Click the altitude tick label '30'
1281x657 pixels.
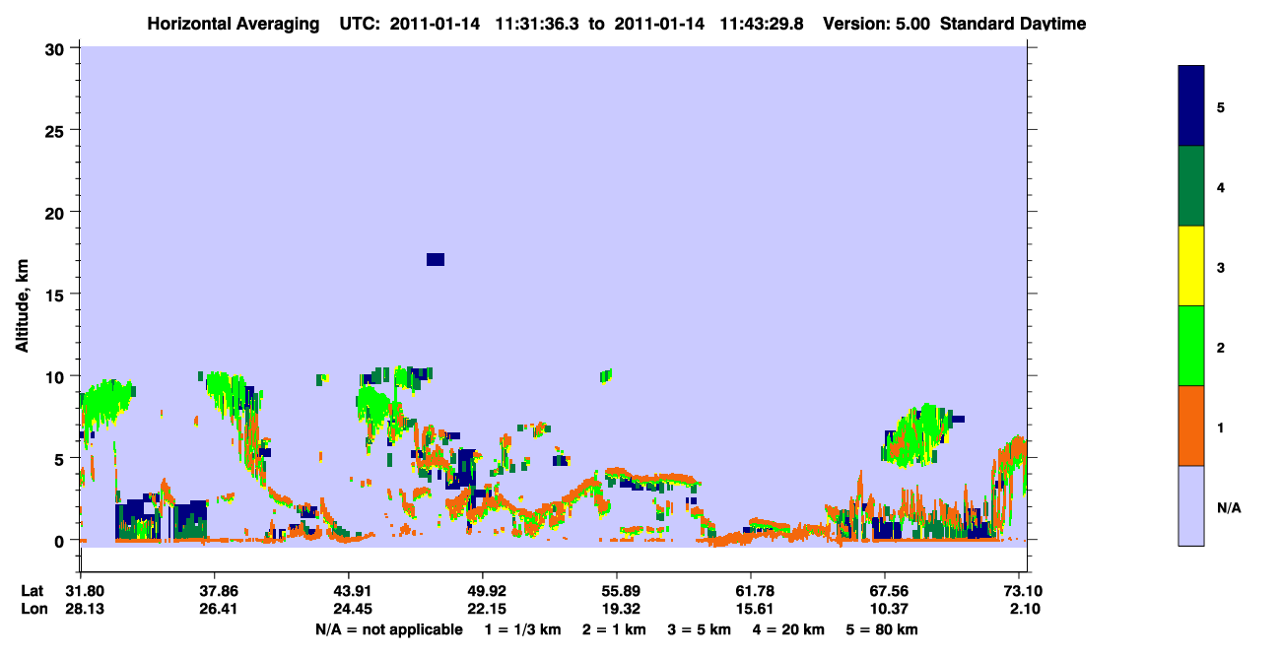pyautogui.click(x=57, y=48)
